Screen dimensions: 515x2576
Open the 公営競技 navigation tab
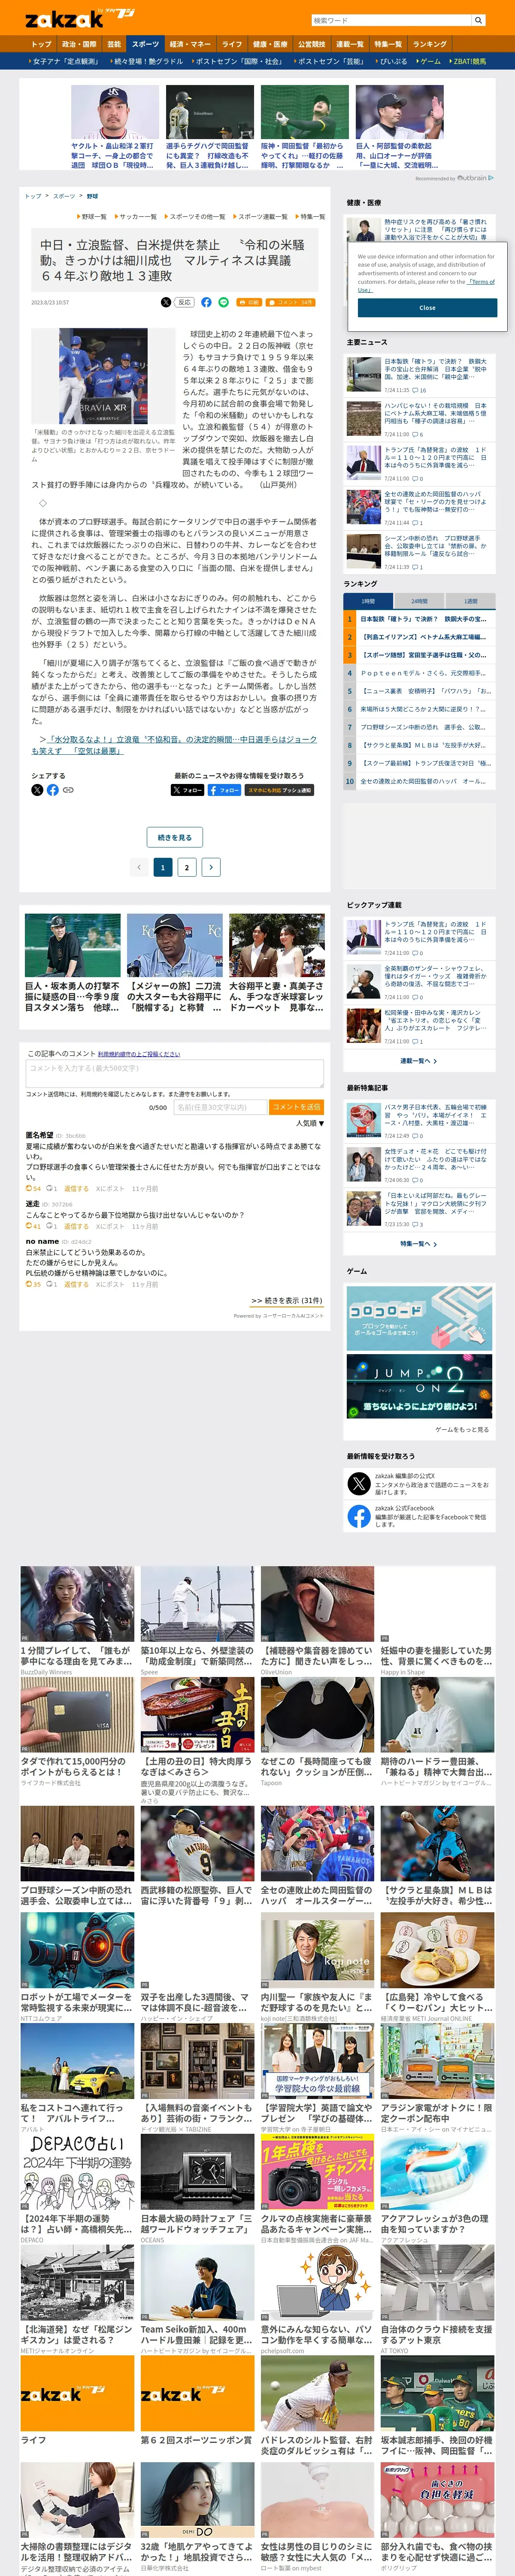point(312,44)
